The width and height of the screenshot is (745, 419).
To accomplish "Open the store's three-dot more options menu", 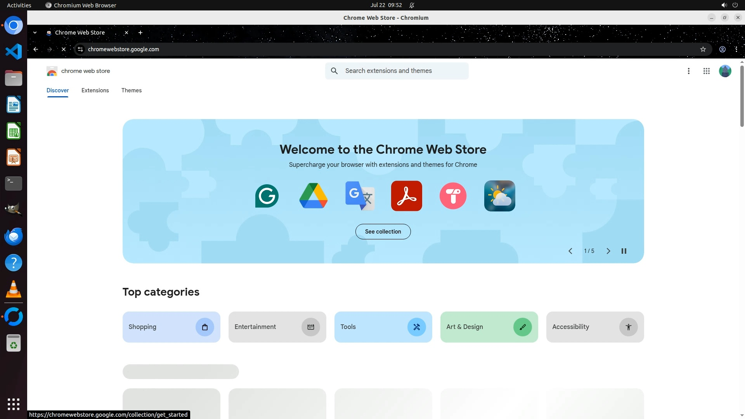I will pos(688,71).
